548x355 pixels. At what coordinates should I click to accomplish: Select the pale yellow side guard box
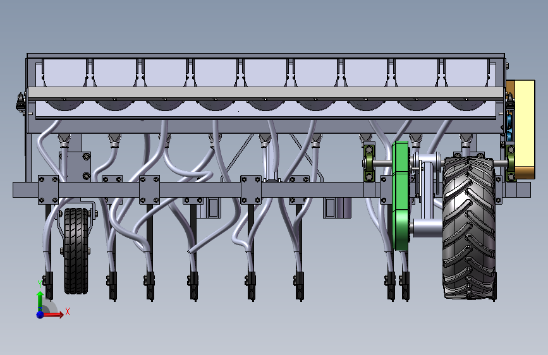[525, 129]
